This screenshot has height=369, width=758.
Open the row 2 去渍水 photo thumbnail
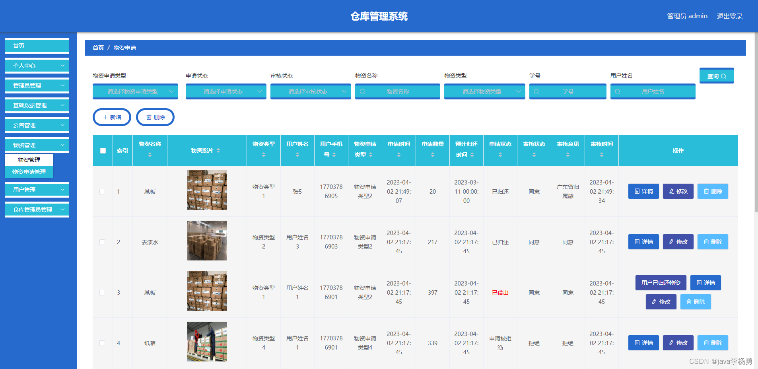[x=207, y=241]
